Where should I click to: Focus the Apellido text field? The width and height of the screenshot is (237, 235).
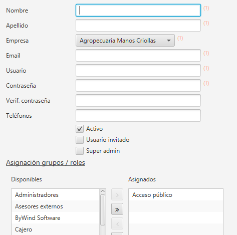click(138, 26)
